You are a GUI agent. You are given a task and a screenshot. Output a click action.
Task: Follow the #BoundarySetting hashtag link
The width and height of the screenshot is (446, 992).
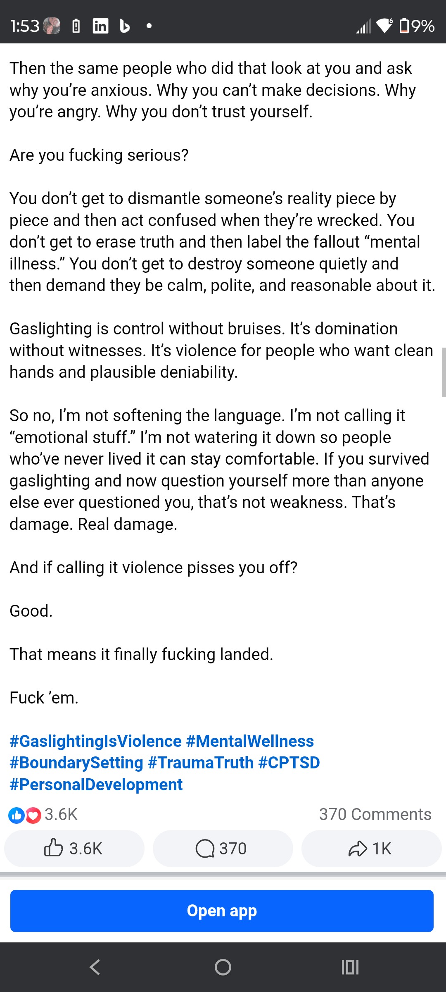[x=76, y=763]
